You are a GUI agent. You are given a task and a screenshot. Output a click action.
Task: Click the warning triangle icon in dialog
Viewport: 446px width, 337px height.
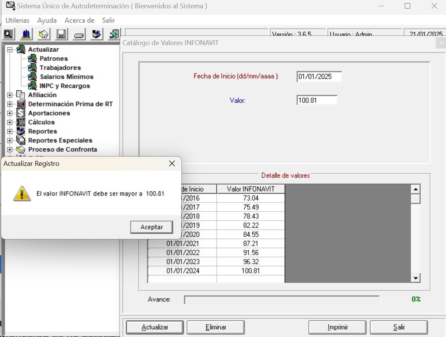point(22,193)
